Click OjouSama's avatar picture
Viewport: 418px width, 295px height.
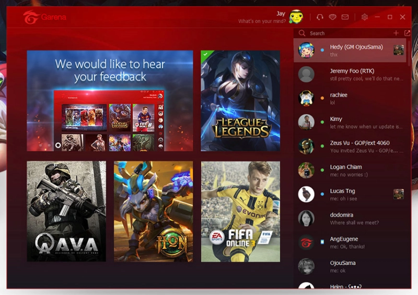click(306, 266)
